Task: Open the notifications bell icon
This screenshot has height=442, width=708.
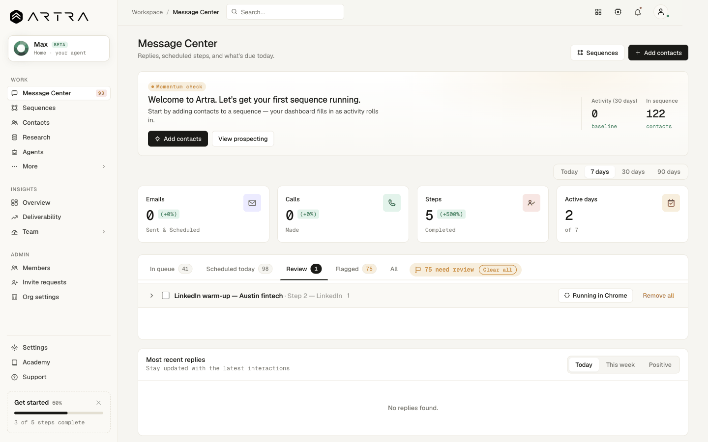Action: click(x=638, y=12)
